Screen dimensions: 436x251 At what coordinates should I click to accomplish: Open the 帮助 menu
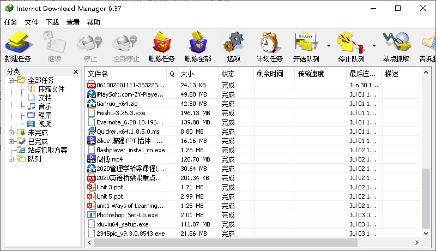coord(93,22)
